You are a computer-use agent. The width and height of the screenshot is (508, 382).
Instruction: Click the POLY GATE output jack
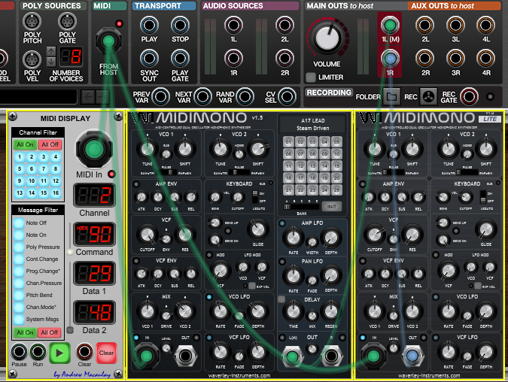tap(67, 22)
